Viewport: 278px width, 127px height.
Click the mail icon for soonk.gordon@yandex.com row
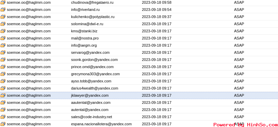click(3, 60)
